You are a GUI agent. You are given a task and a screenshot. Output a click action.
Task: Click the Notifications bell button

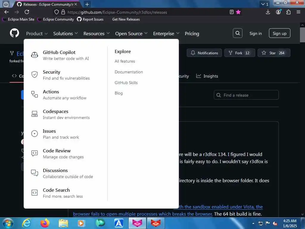[204, 53]
